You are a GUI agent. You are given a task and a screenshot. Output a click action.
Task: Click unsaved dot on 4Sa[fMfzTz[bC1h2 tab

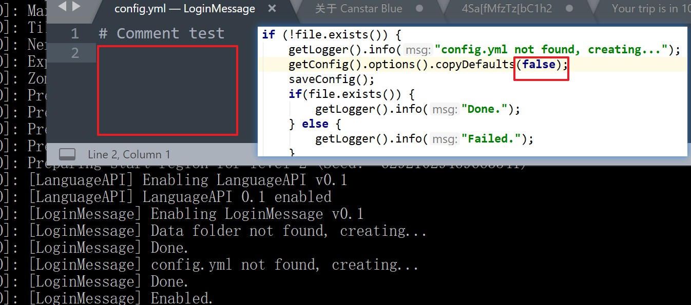click(569, 9)
